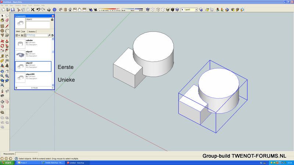Select the Zoom magnifier tool
Image resolution: width=294 pixels, height=165 pixels.
pos(2,76)
